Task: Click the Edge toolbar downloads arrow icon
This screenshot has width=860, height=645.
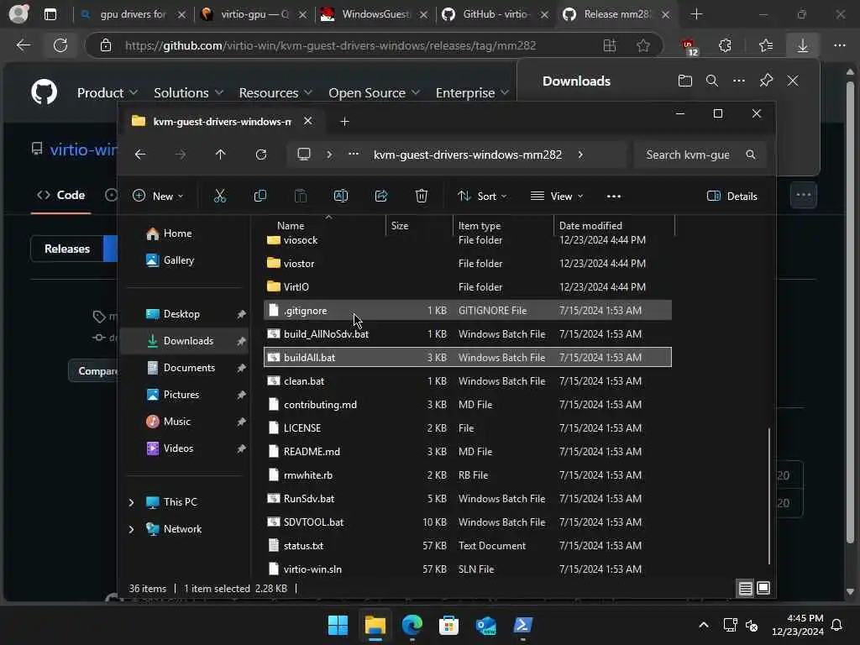Action: point(802,45)
